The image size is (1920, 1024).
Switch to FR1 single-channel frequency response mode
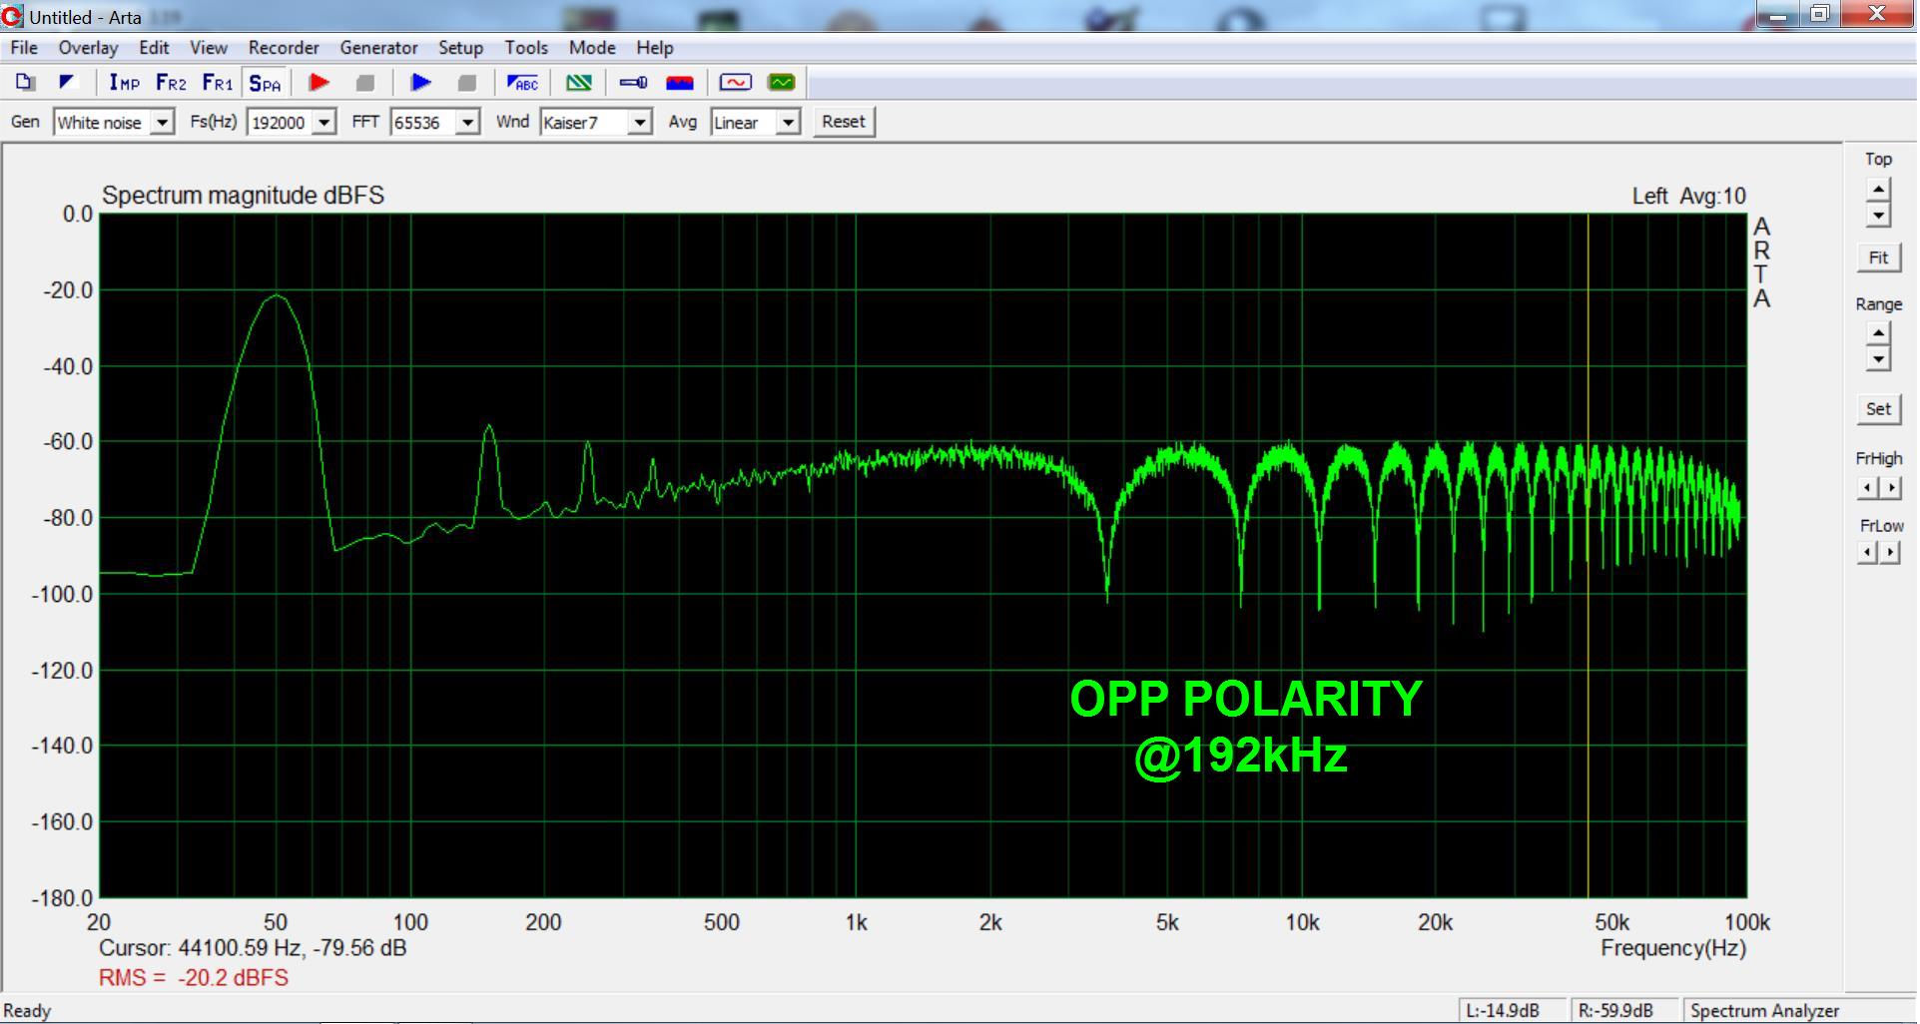pyautogui.click(x=217, y=83)
